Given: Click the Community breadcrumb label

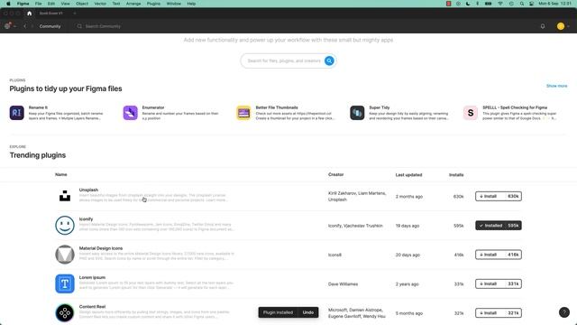Looking at the screenshot, I should [x=50, y=26].
